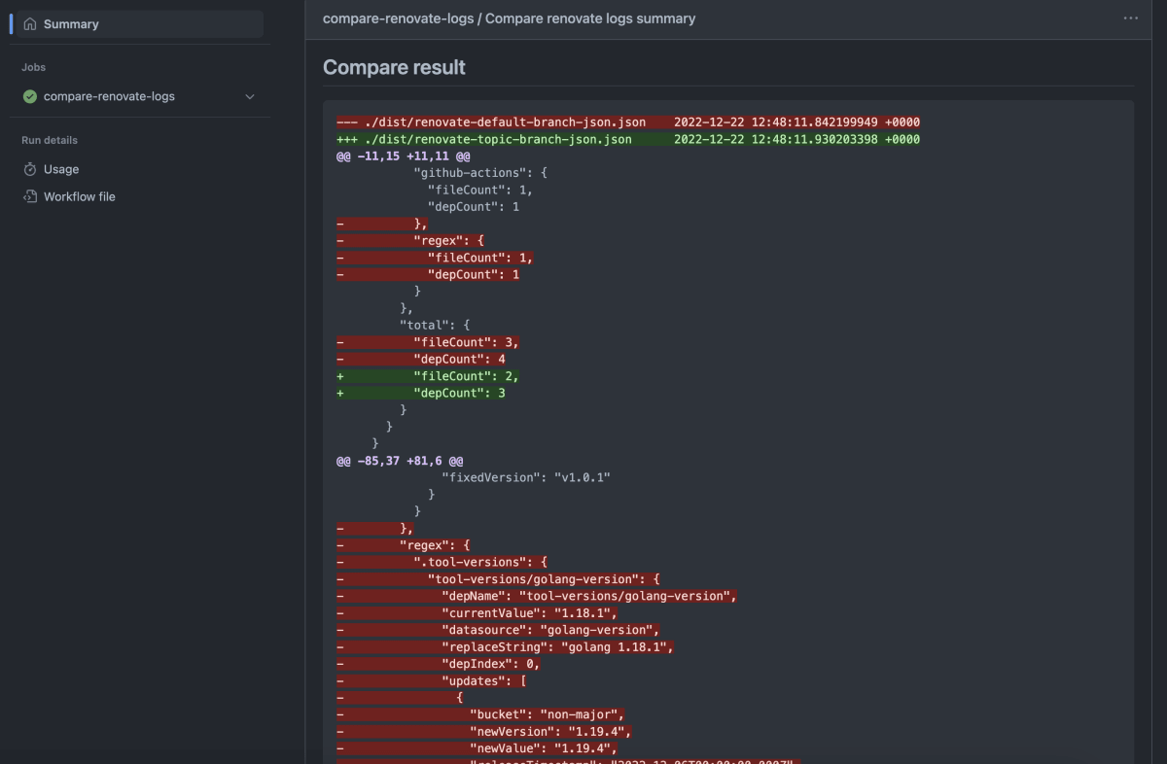Click the '"replaceString": "golang 1.18.1"' line
Viewport: 1167px width, 764px height.
(506, 647)
